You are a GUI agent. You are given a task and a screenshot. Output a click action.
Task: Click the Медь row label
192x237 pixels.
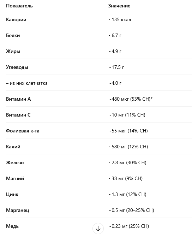[x=12, y=226]
